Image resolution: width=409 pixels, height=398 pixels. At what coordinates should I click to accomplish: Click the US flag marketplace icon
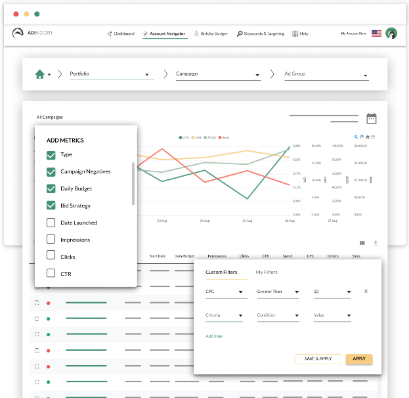click(x=376, y=33)
